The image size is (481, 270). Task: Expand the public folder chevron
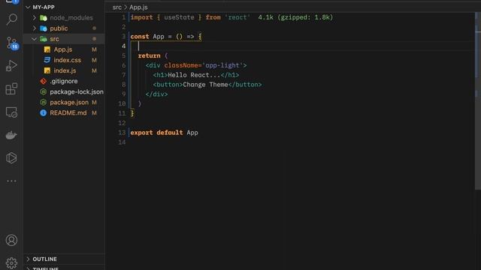pyautogui.click(x=35, y=28)
